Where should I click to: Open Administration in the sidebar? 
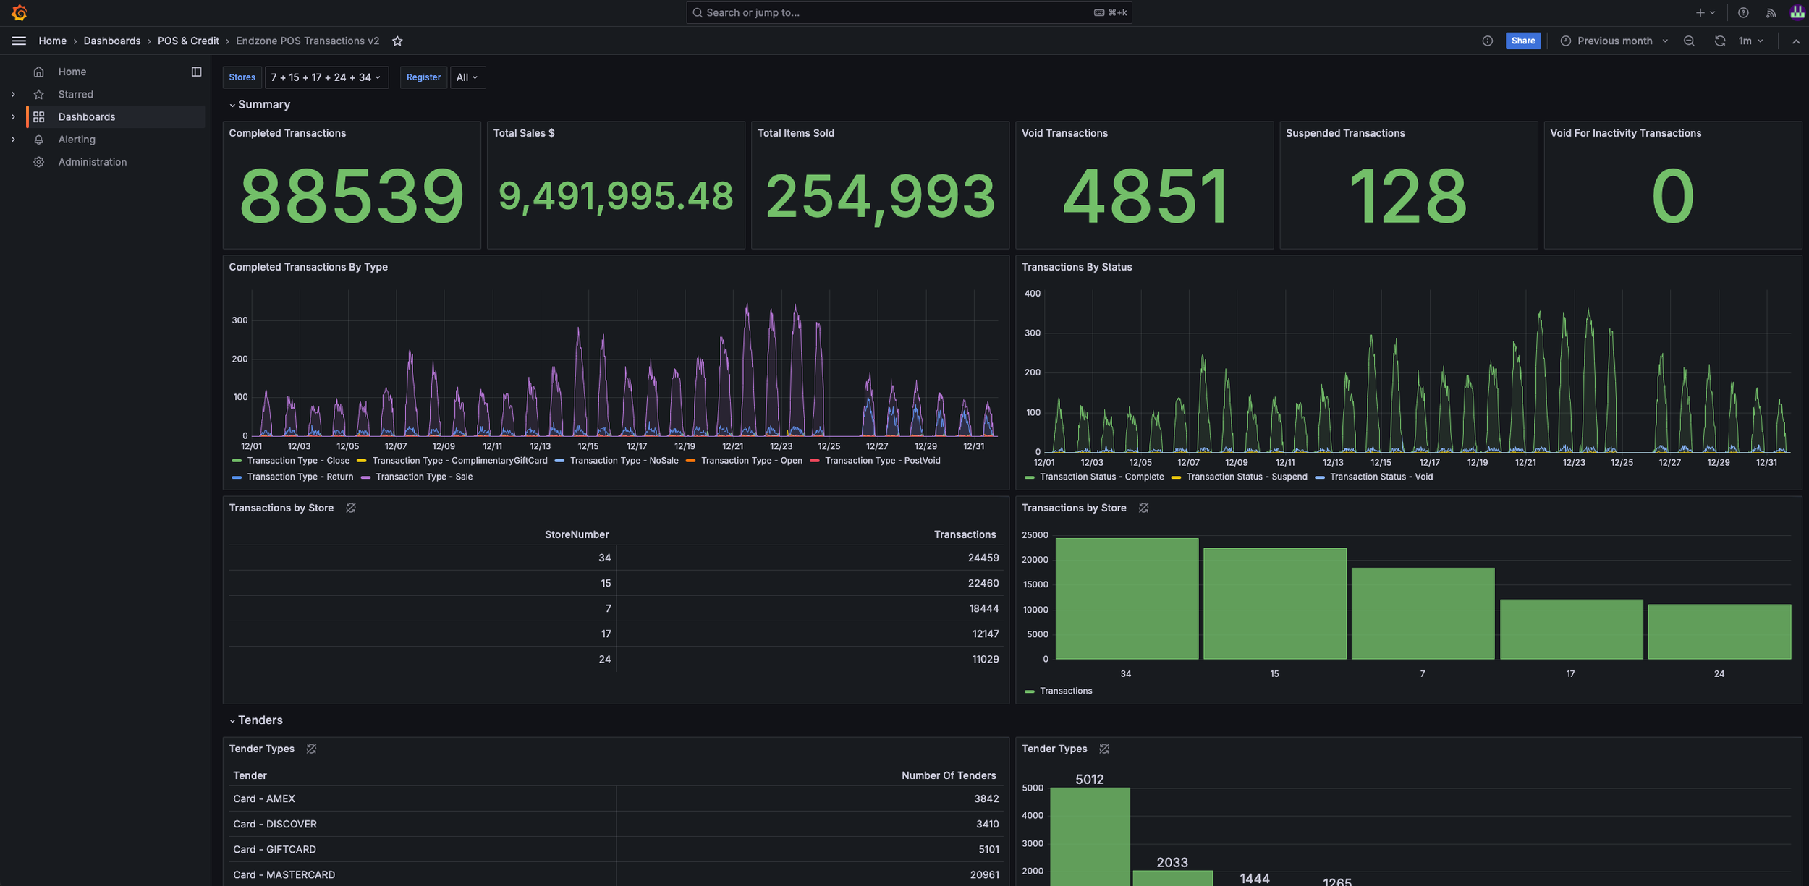[x=92, y=162]
